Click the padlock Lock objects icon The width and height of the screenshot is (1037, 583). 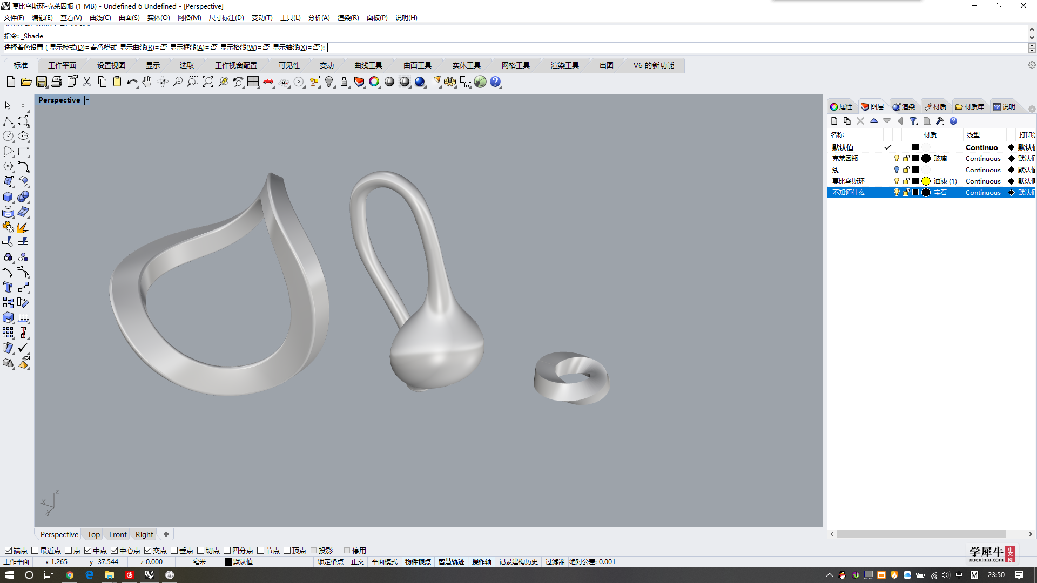[344, 82]
